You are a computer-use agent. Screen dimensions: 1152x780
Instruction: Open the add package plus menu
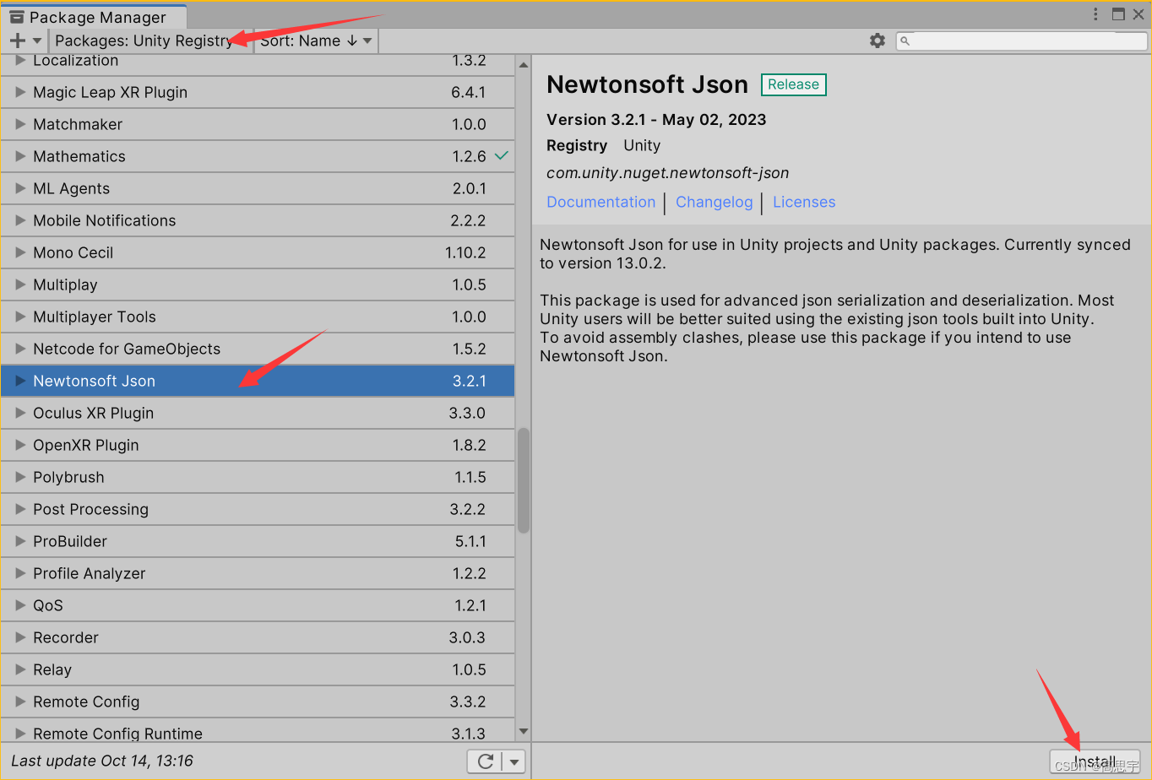tap(24, 41)
